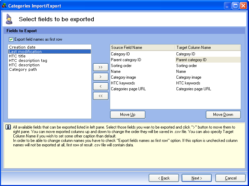Click the Source Field Name column header

click(x=142, y=48)
